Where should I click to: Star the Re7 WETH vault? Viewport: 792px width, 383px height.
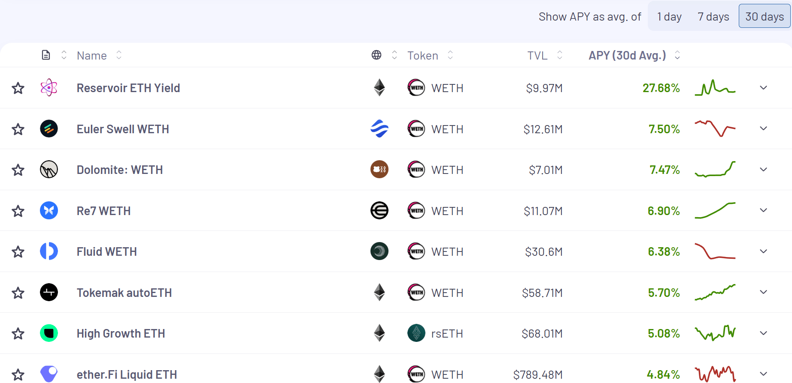(18, 211)
